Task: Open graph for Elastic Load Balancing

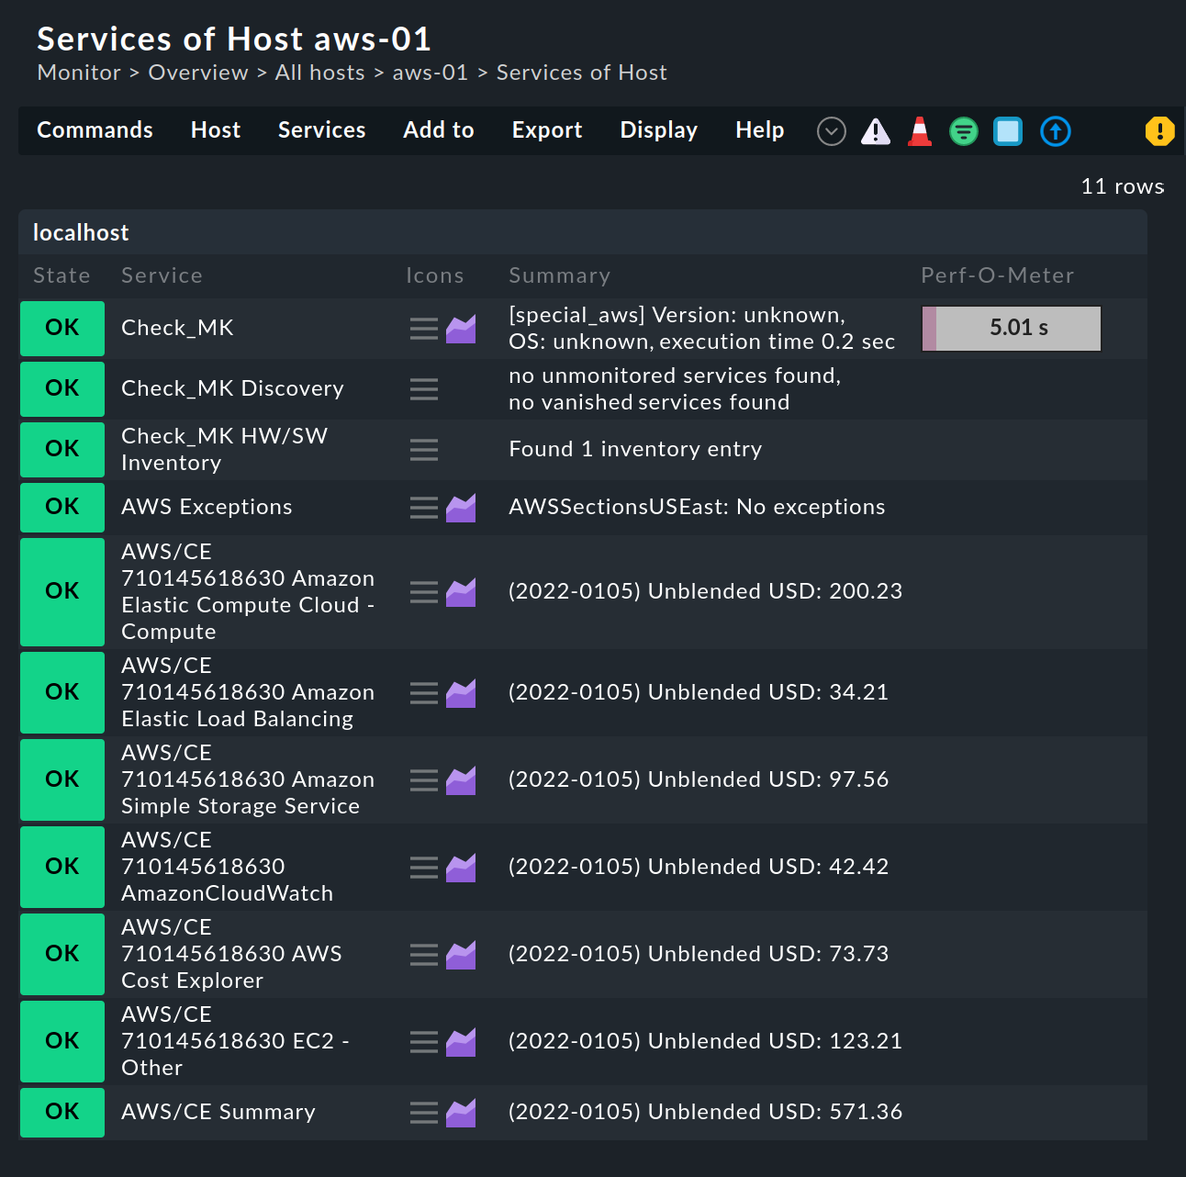Action: click(x=461, y=693)
